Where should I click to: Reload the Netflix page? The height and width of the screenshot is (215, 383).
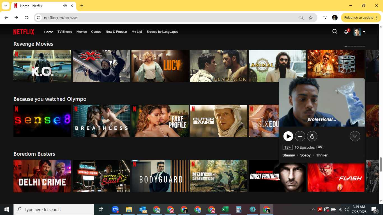[x=26, y=18]
